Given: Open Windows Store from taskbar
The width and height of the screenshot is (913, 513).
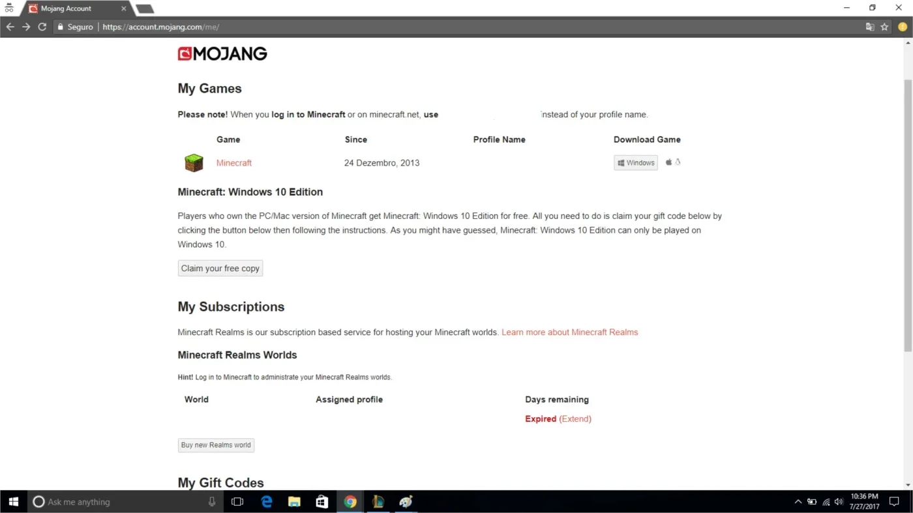Looking at the screenshot, I should coord(322,502).
